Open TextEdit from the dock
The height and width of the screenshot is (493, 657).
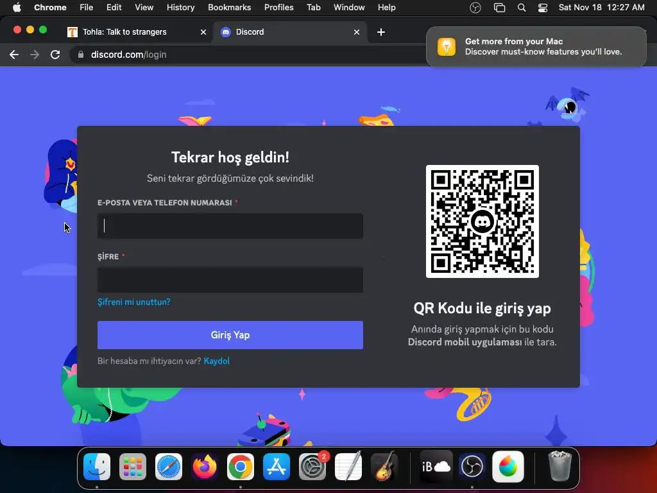[348, 467]
